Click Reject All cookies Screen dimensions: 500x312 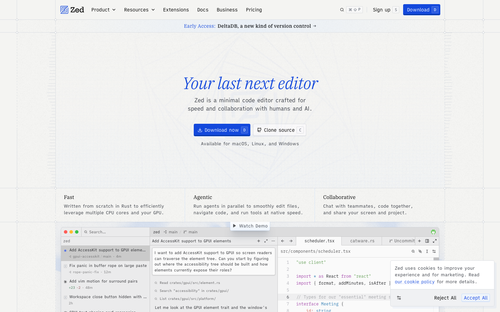click(x=445, y=298)
